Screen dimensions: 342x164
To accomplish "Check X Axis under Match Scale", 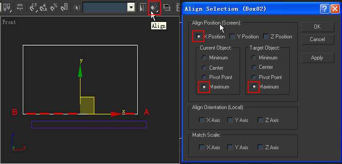I will [x=202, y=147].
